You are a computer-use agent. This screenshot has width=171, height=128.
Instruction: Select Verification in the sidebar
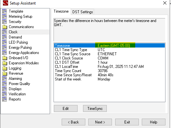pos(17,94)
